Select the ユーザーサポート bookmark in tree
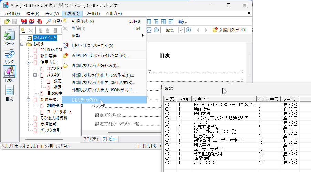Image resolution: width=311 pixels, height=172 pixels. click(59, 112)
